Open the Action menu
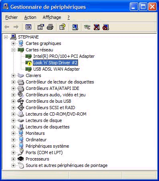159x181 pixels. [30, 17]
